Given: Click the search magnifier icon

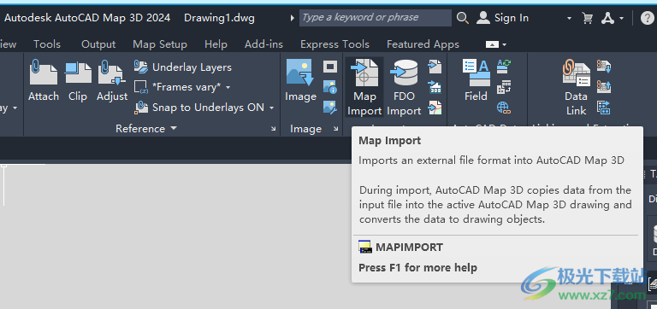Looking at the screenshot, I should click(x=463, y=18).
